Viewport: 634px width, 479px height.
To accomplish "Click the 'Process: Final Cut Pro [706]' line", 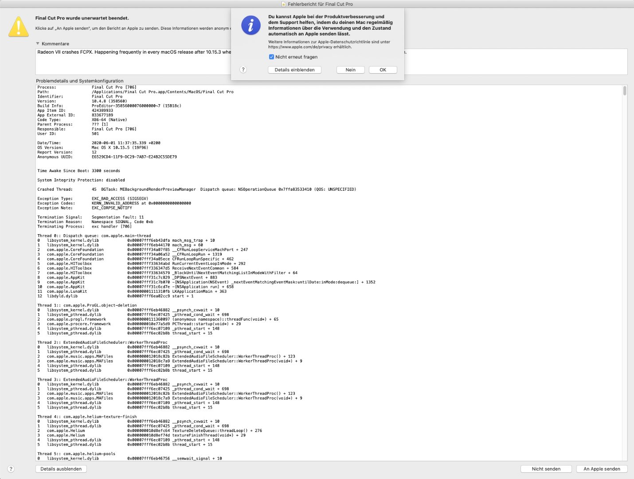I will tap(87, 87).
